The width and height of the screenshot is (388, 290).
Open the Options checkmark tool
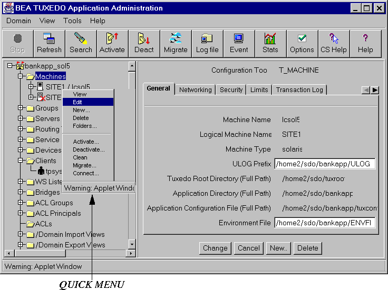(302, 44)
